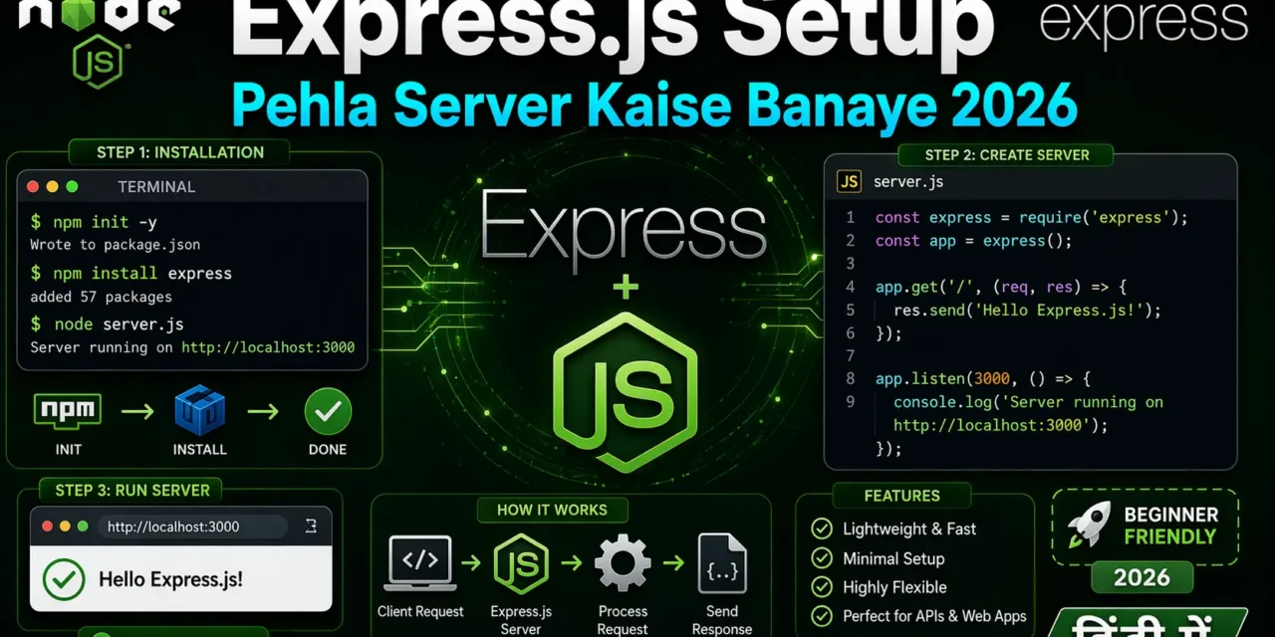This screenshot has width=1275, height=637.
Task: Click the browser window icon right of address bar
Action: (310, 526)
